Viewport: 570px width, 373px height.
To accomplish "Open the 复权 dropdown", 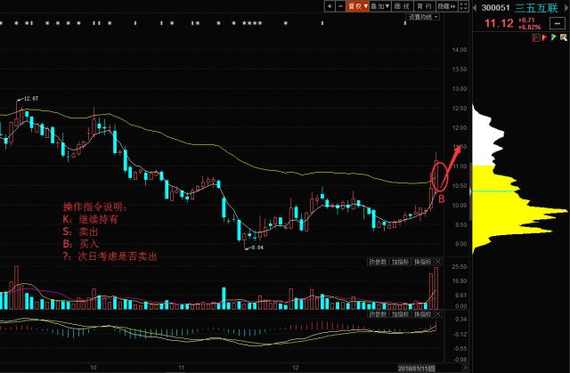I will [x=358, y=5].
